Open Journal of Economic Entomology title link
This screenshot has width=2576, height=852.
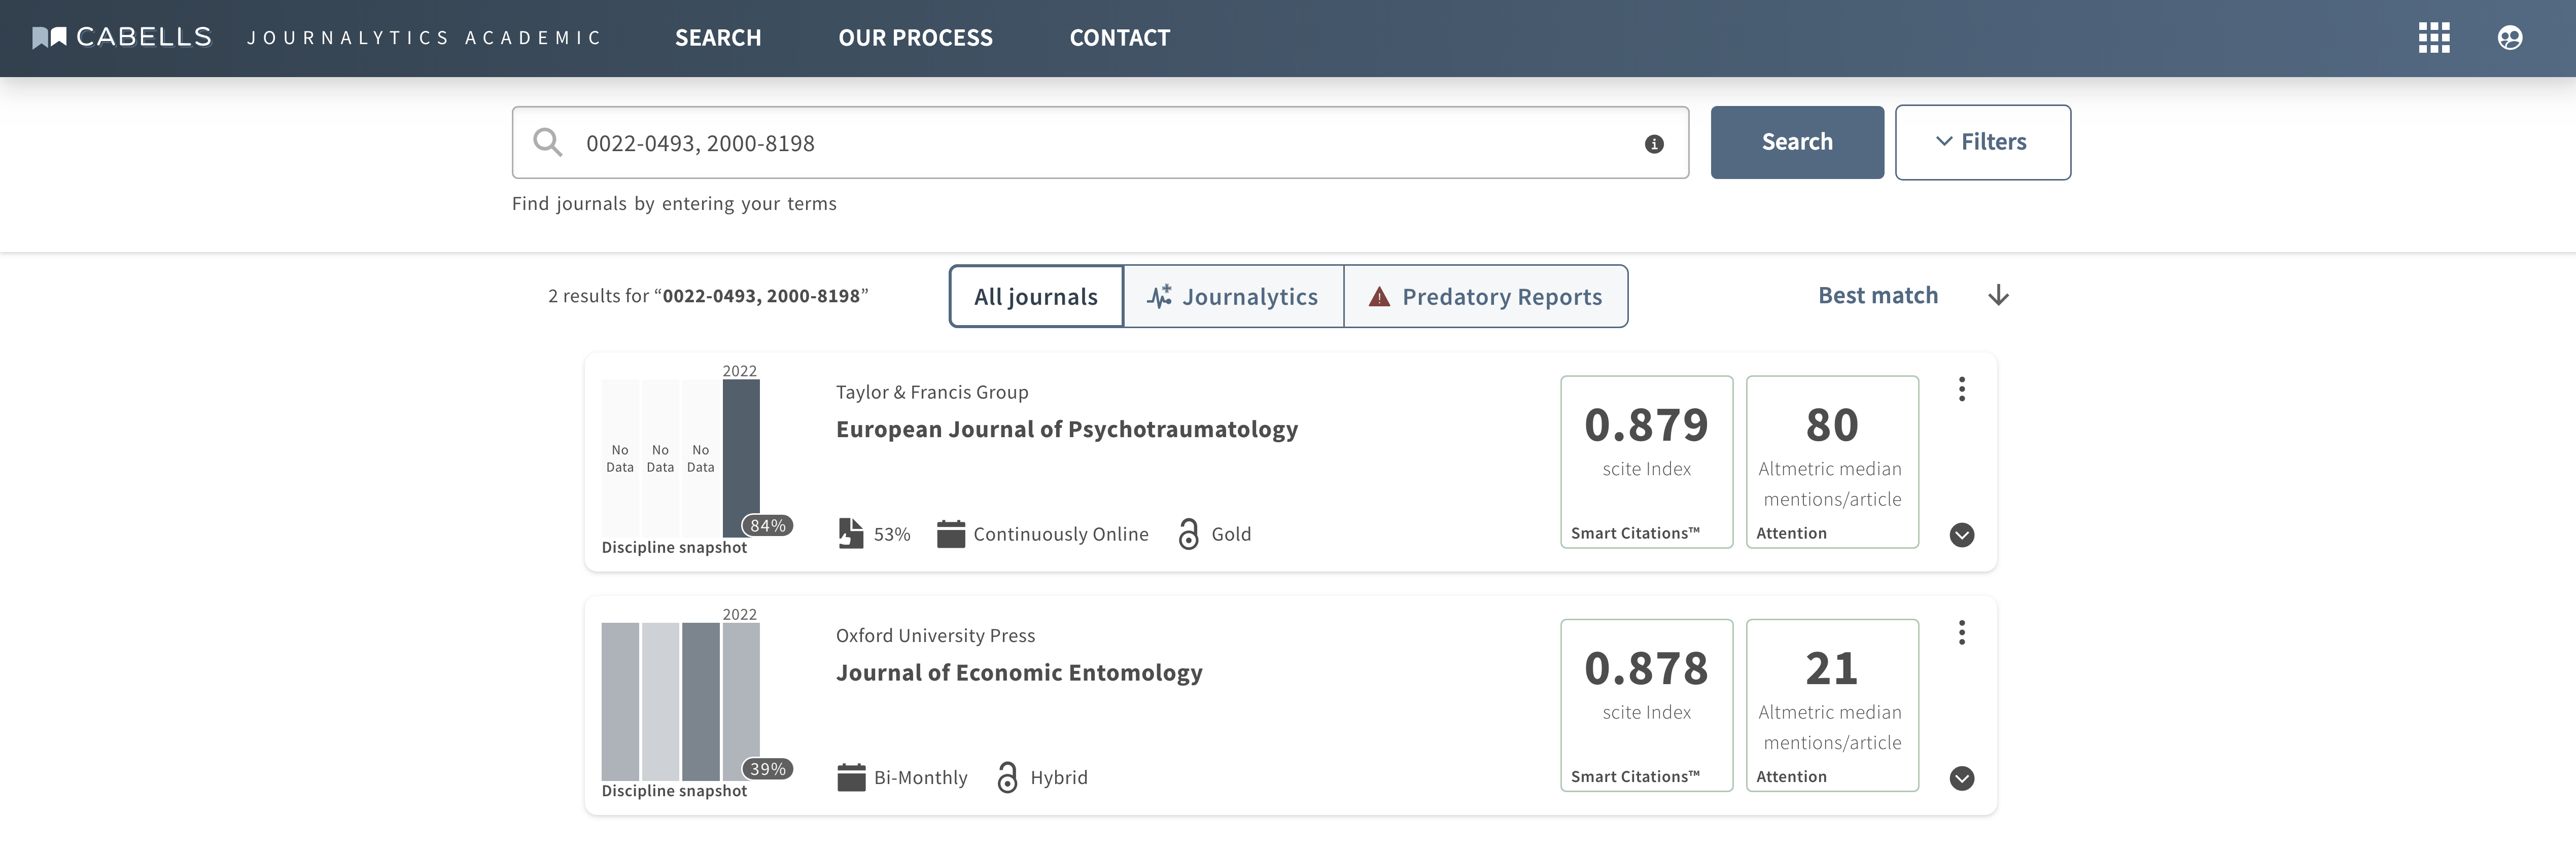tap(1018, 673)
